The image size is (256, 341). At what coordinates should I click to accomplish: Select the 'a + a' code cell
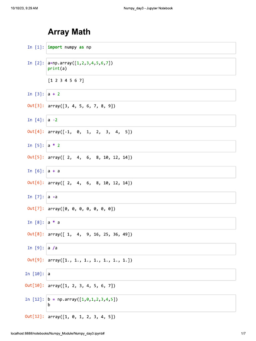[x=141, y=172]
